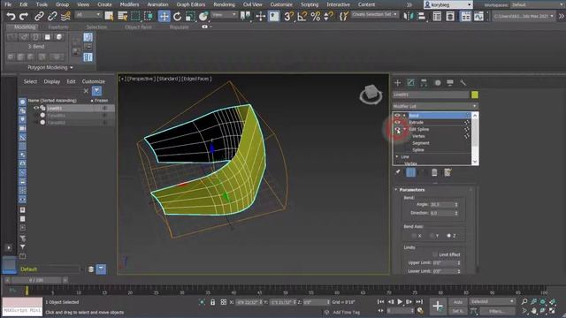
Task: Open the Graph Editors menu
Action: pyautogui.click(x=191, y=4)
